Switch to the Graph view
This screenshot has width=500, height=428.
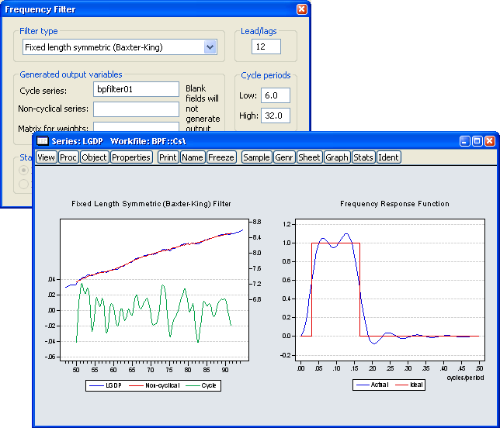[337, 157]
